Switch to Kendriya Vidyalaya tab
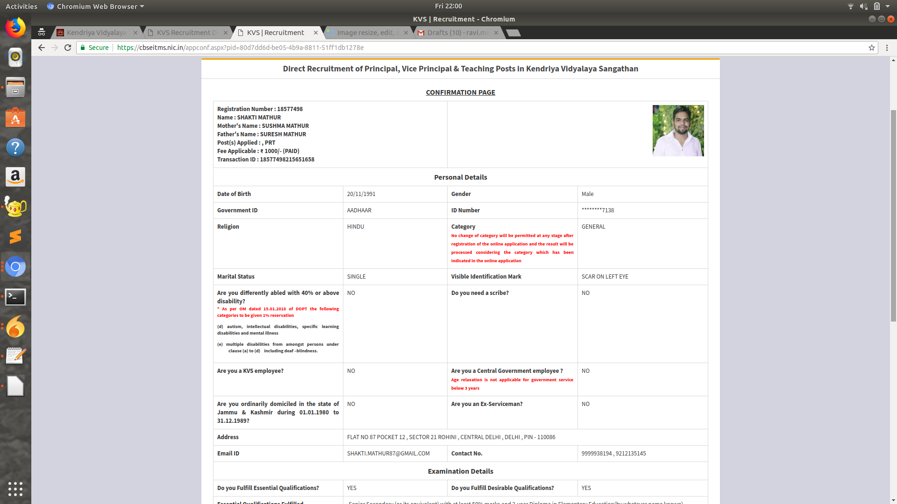This screenshot has height=504, width=897. coord(96,33)
